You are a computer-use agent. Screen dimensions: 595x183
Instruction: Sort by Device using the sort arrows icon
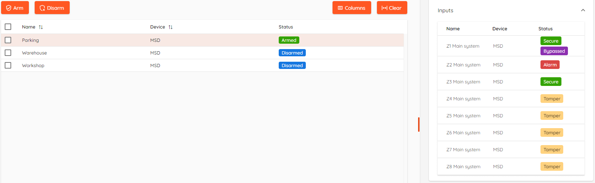click(x=170, y=27)
